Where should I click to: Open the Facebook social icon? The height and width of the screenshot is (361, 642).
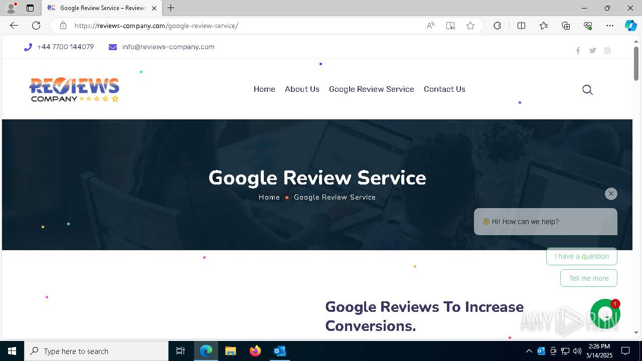[x=578, y=51]
